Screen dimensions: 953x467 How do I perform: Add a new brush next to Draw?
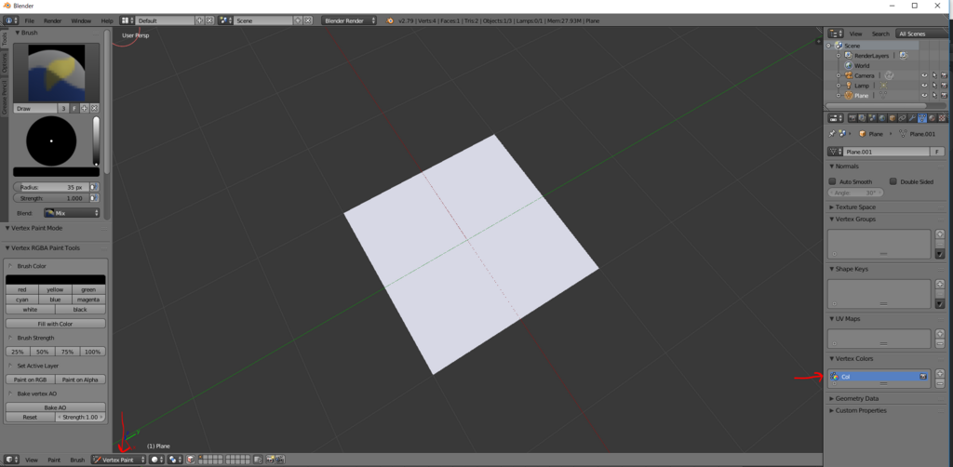coord(85,108)
